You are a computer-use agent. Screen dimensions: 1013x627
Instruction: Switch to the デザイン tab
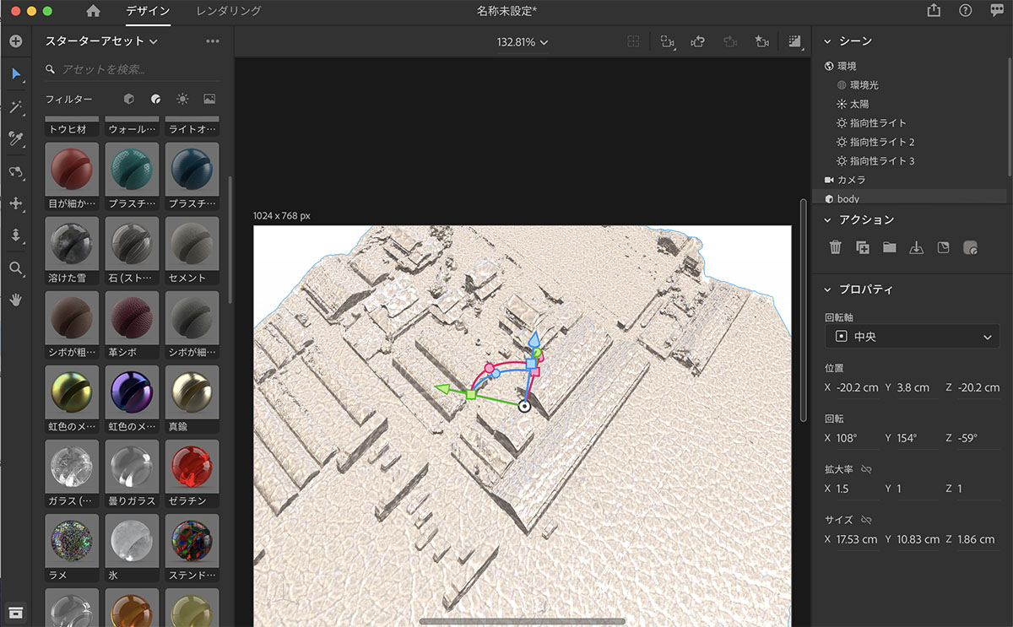pos(148,11)
